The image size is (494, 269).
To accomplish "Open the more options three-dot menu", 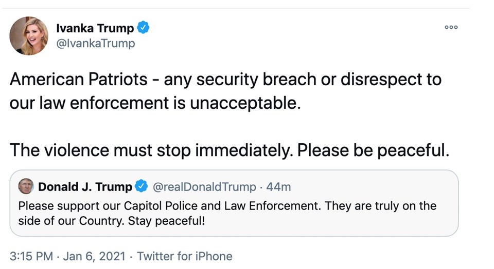I will 451,27.
